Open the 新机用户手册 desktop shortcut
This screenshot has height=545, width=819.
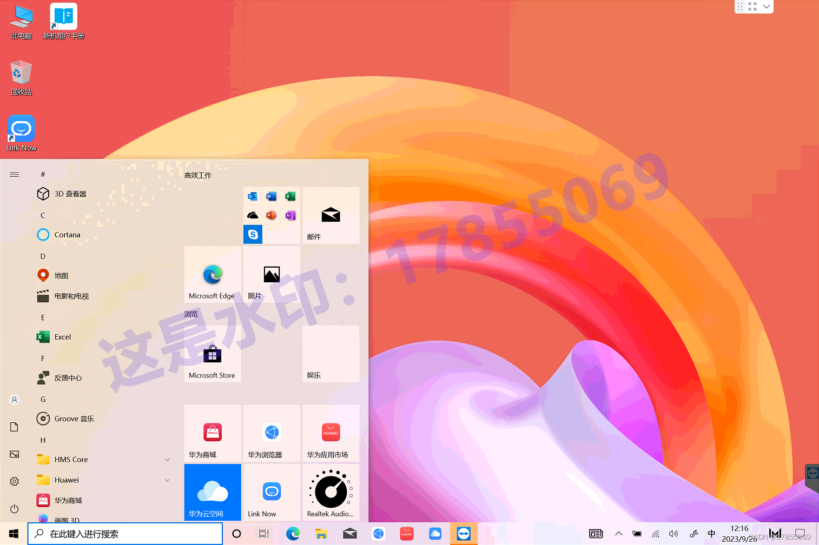point(64,22)
